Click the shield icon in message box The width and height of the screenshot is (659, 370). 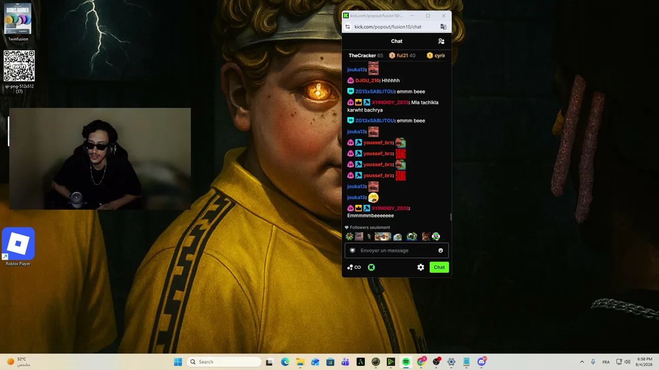click(x=353, y=251)
